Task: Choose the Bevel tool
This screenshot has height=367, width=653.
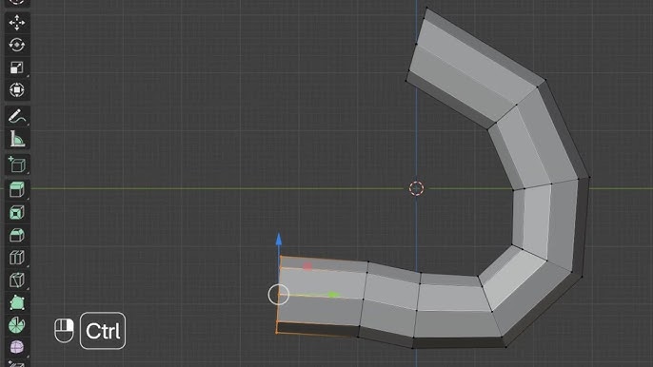Action: [x=17, y=235]
